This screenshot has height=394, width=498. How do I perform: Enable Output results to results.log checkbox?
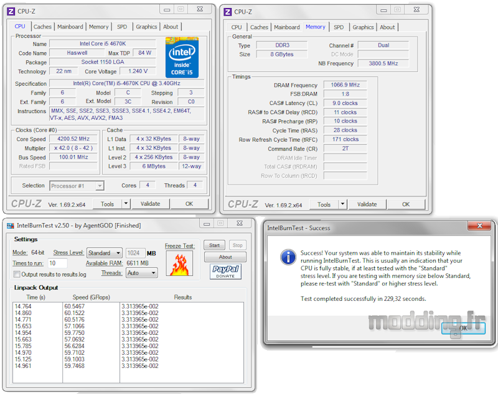pos(17,274)
